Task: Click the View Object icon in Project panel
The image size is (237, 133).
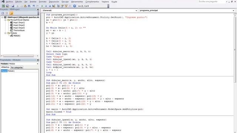Action: click(x=7, y=13)
